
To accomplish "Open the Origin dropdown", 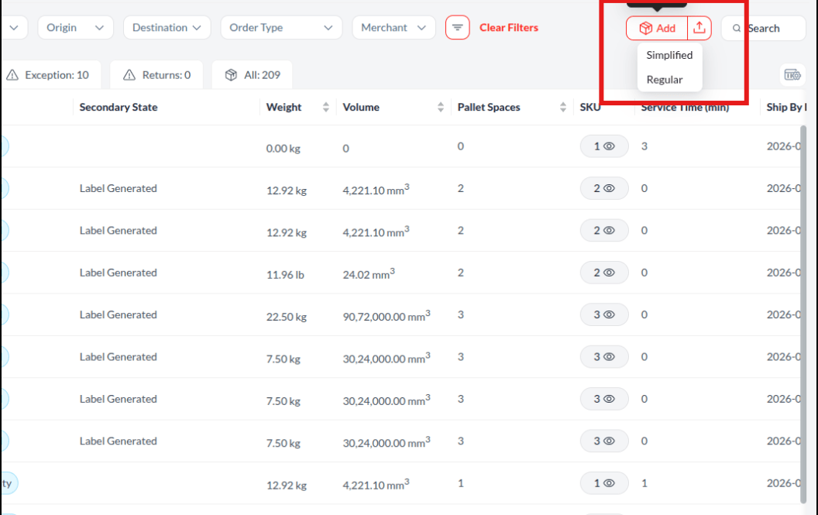I will click(x=75, y=28).
